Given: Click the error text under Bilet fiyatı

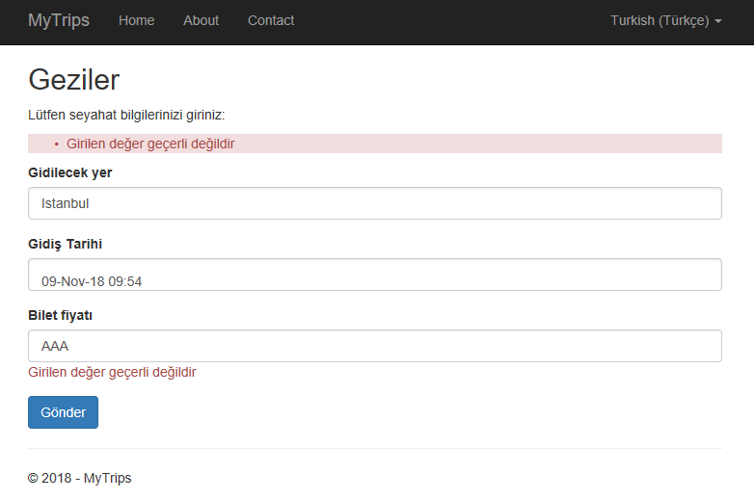Looking at the screenshot, I should [x=112, y=372].
